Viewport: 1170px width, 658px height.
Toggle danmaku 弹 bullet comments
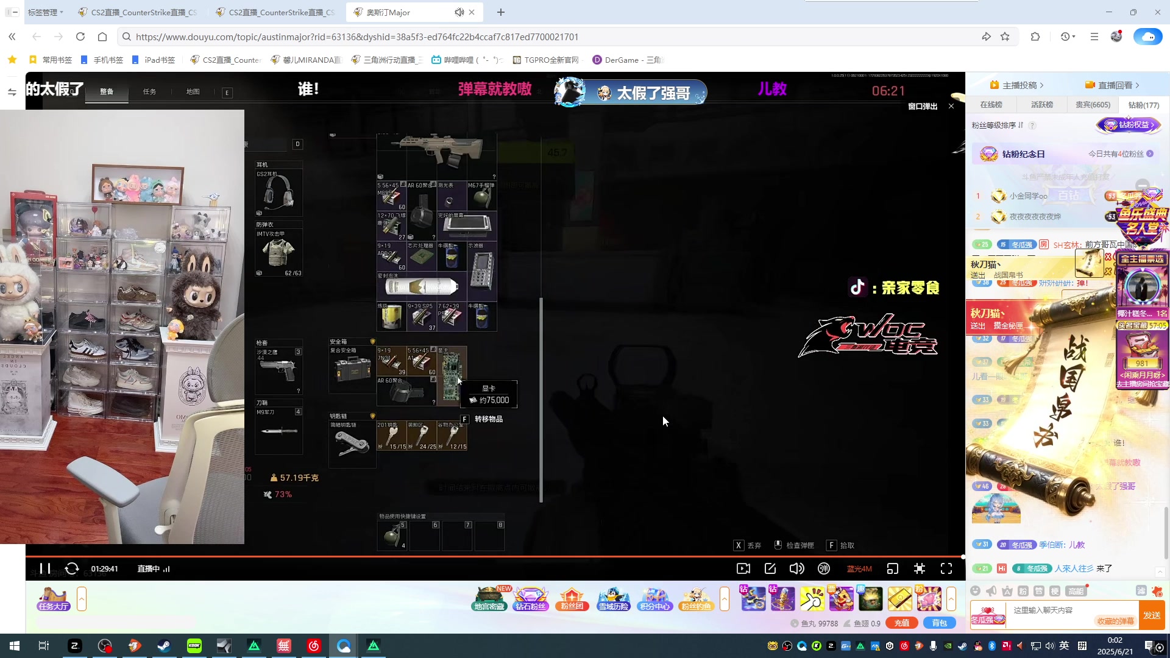(824, 568)
